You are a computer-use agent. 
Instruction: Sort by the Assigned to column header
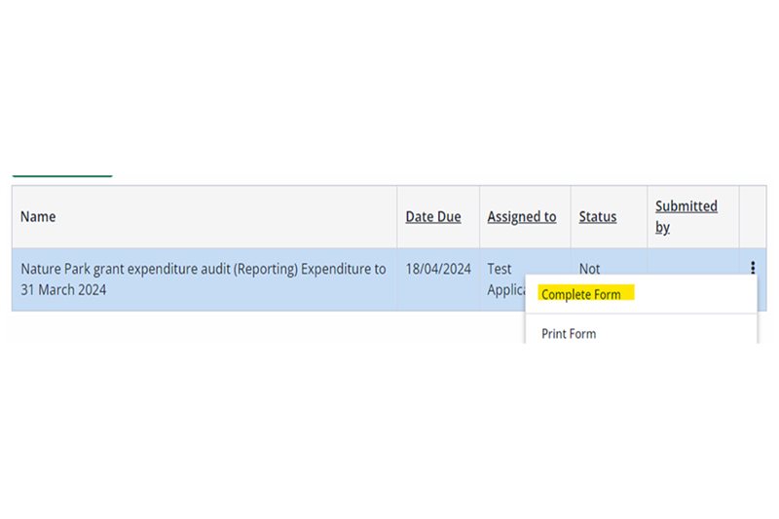[522, 217]
